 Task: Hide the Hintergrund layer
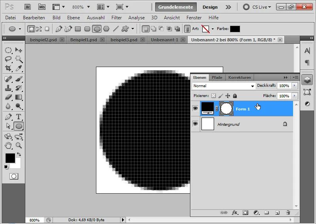tap(195, 124)
